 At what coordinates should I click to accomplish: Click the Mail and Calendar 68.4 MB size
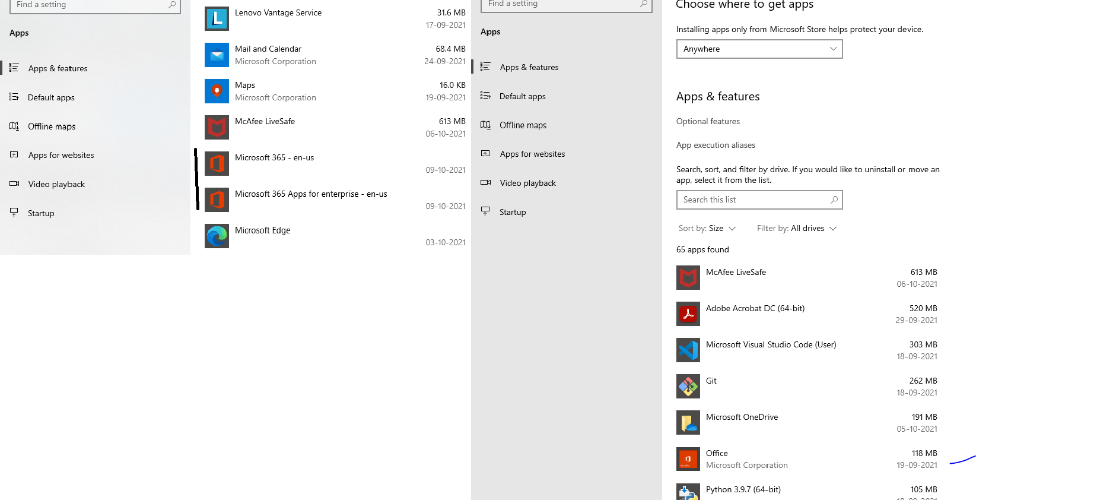(x=450, y=49)
